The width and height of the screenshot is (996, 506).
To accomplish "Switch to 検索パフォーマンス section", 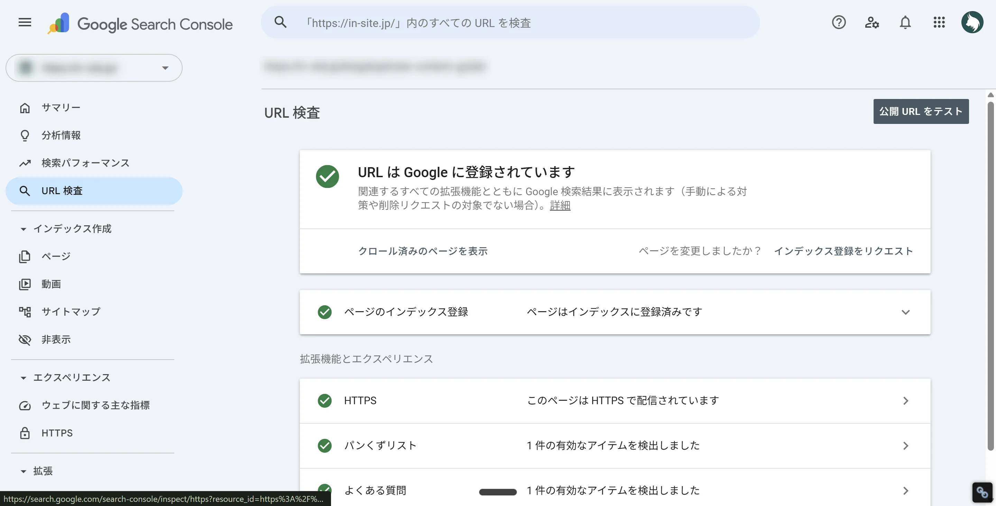I will (x=85, y=163).
